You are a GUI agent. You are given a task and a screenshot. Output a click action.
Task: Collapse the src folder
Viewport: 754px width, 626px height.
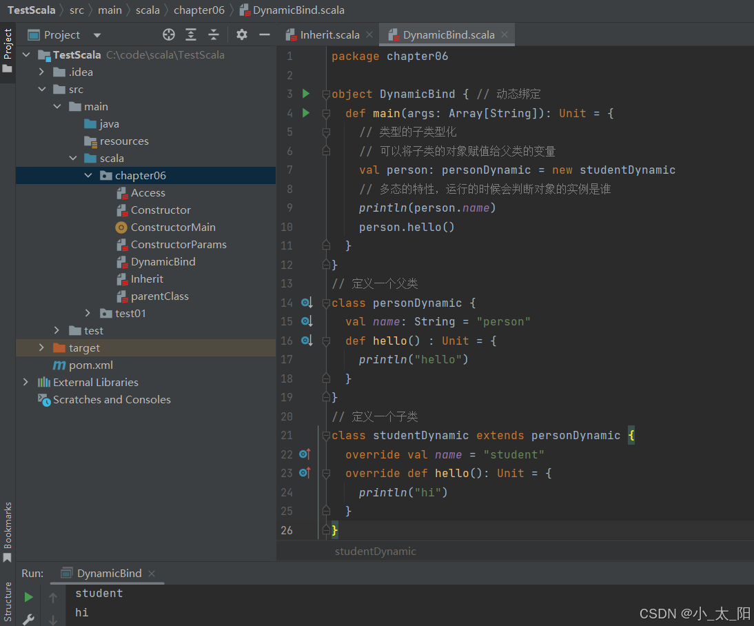pos(42,90)
